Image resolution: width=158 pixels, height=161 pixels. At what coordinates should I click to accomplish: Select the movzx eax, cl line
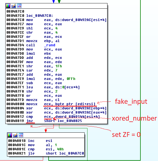[x=33, y=100]
